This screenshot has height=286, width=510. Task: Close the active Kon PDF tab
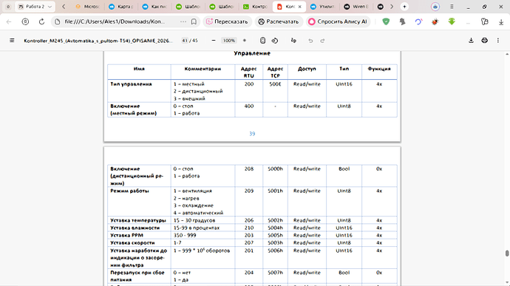coord(299,7)
